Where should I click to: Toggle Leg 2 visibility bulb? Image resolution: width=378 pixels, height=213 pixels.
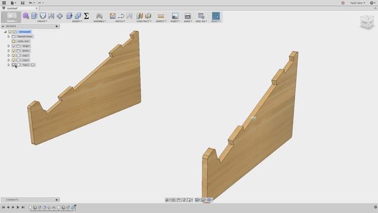point(14,60)
